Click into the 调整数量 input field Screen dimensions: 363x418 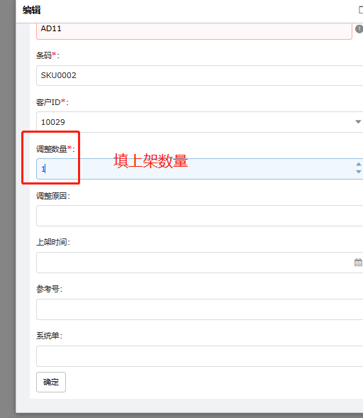[199, 169]
